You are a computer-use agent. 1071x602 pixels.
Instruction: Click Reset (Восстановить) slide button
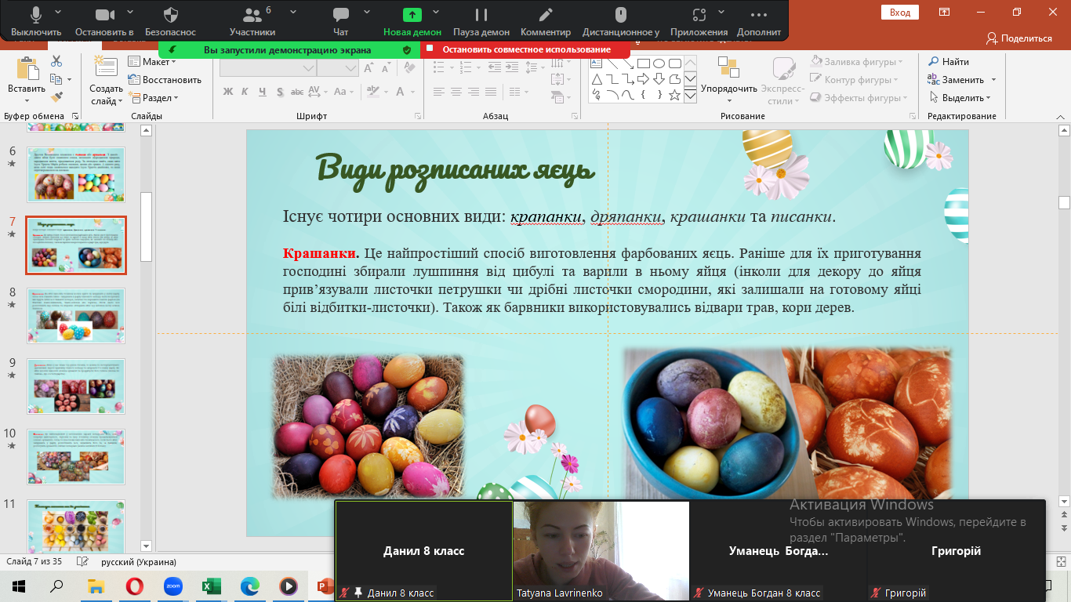coord(165,80)
